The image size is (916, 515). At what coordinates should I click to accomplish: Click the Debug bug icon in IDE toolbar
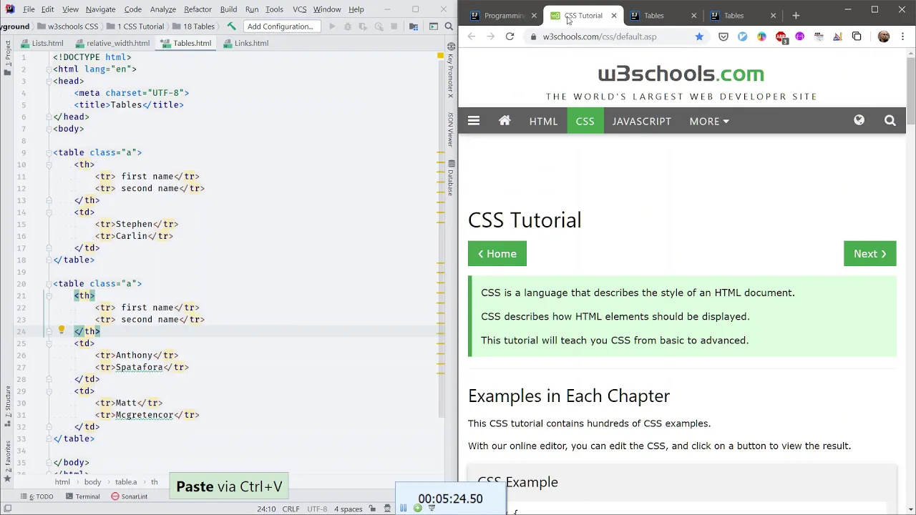click(x=348, y=26)
